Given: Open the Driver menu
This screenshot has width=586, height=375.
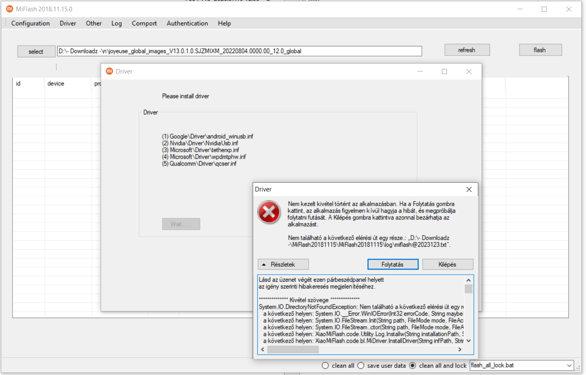Looking at the screenshot, I should point(68,23).
